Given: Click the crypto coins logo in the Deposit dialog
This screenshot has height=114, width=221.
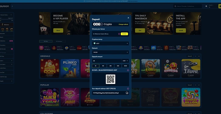Looking at the screenshot, I should [x=98, y=24].
